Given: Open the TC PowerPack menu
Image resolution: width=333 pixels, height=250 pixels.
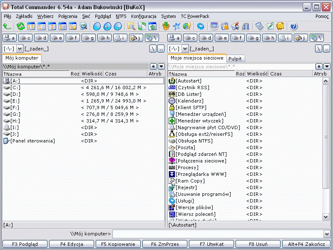Looking at the screenshot, I should pos(195,16).
